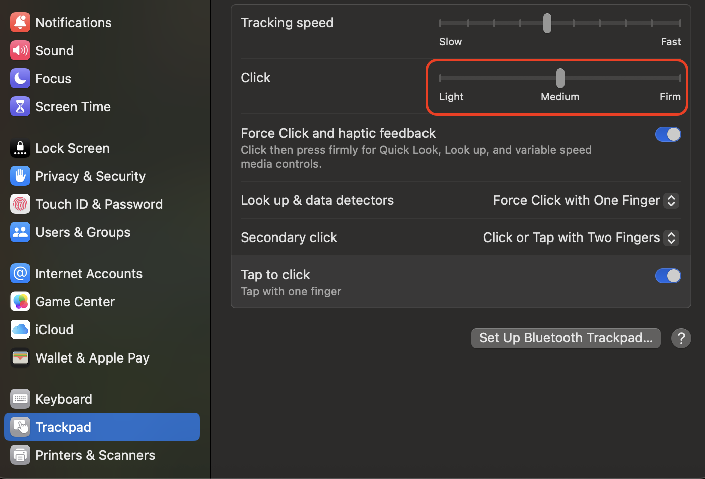Select the Lock Screen padlock icon

[20, 148]
